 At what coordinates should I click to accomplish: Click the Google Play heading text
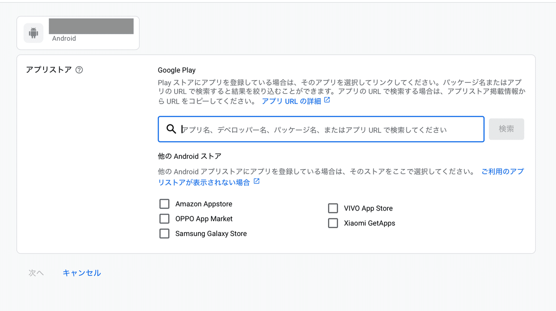click(177, 70)
